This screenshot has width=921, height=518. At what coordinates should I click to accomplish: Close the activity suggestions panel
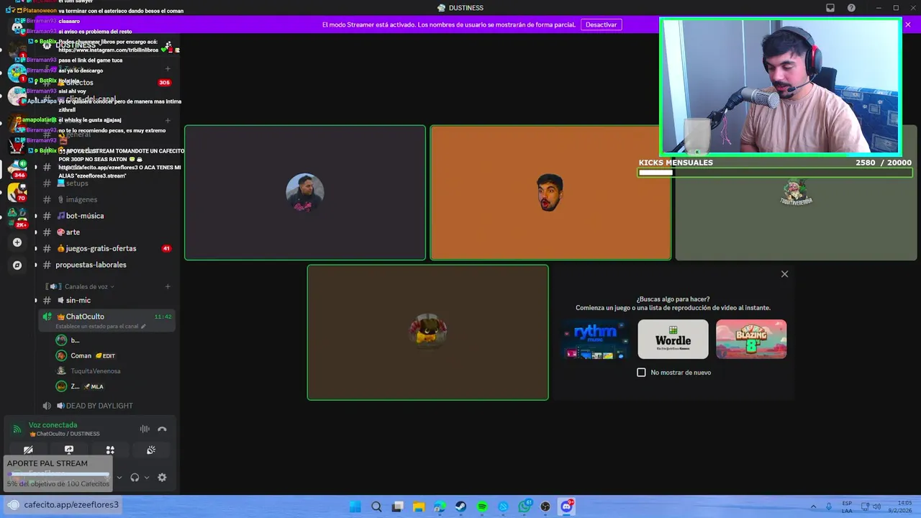point(785,274)
